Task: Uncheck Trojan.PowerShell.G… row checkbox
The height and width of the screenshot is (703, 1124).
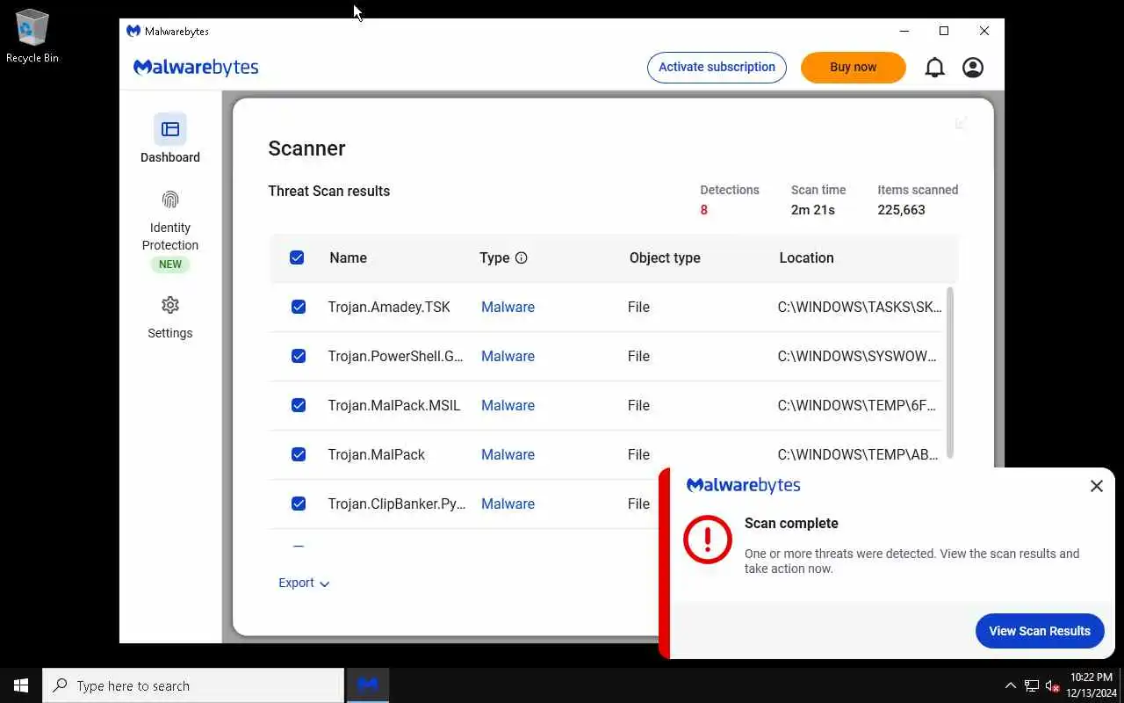Action: [299, 356]
